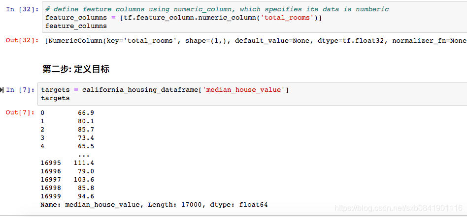Viewport: 467px width, 217px height.
Task: Click output row 16996 with value 79.0
Action: (67, 171)
